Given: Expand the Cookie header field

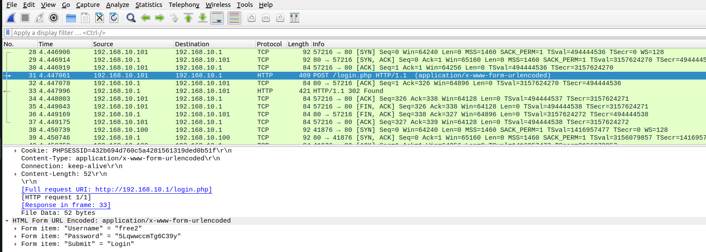Looking at the screenshot, I should point(16,151).
